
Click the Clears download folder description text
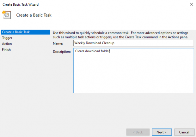click(x=92, y=51)
